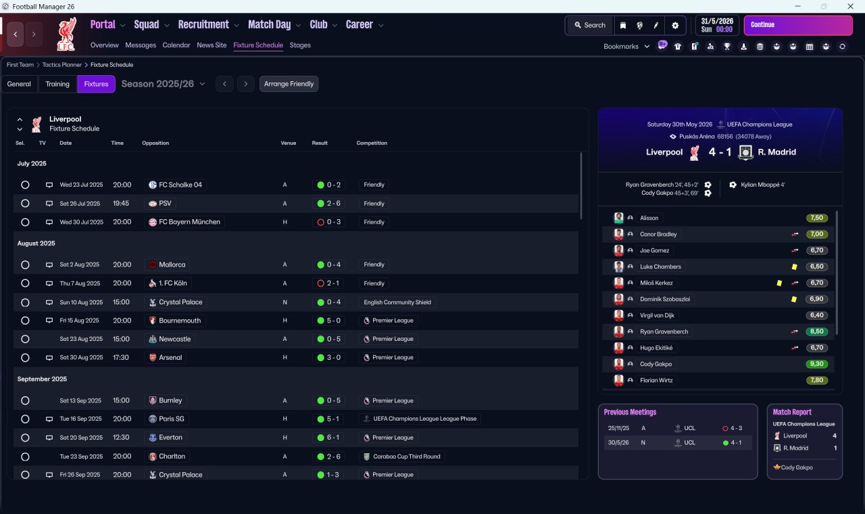The height and width of the screenshot is (514, 865).
Task: Go back with the left arrow navigation button
Action: [x=16, y=34]
